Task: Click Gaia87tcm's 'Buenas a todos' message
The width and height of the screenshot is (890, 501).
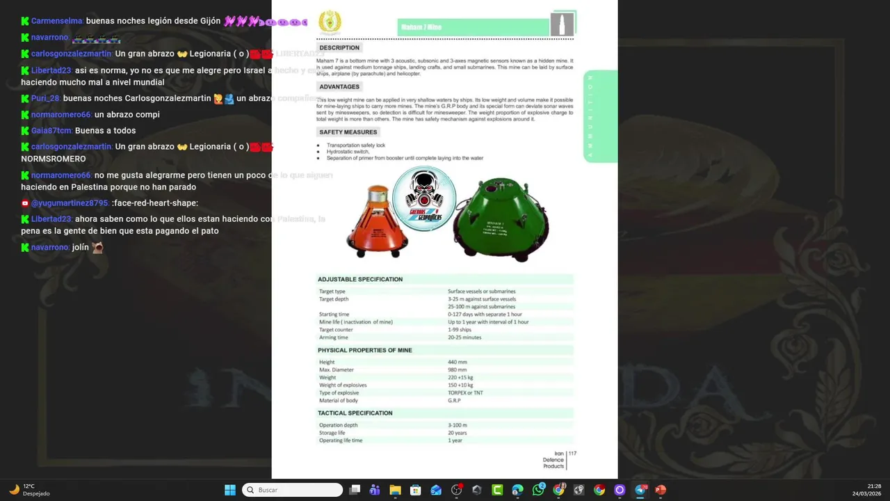Action: coord(106,131)
